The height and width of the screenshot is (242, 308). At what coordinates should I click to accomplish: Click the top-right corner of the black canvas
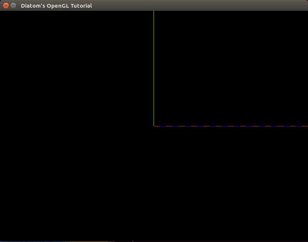(306, 12)
